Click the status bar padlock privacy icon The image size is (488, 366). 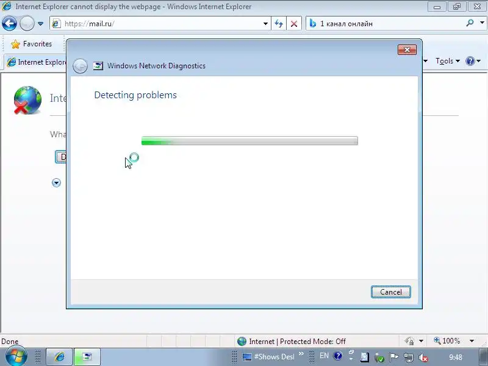409,341
